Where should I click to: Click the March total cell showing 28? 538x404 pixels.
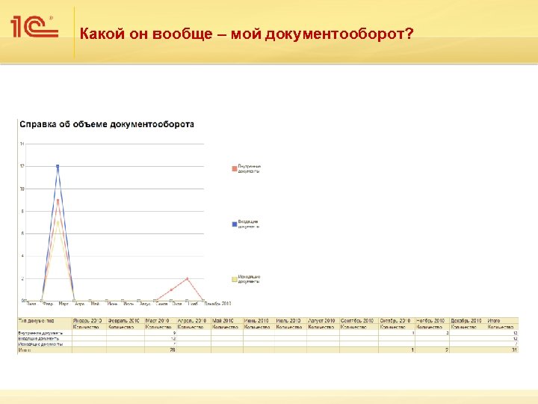pos(161,350)
